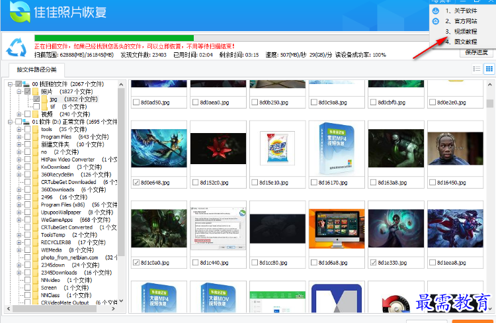Open the red flower thumbnail 8d152c0.jpg

[218, 148]
